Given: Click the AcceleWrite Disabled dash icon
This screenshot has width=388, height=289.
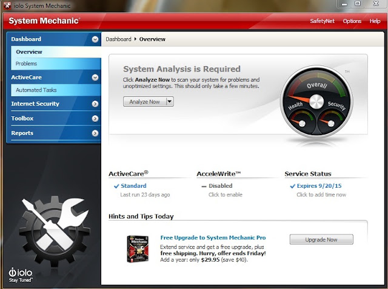Looking at the screenshot, I should [x=204, y=187].
